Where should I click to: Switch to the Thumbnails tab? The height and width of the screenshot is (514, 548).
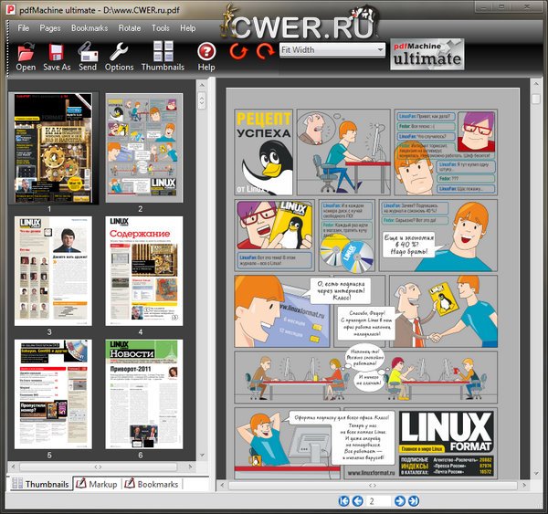point(40,484)
